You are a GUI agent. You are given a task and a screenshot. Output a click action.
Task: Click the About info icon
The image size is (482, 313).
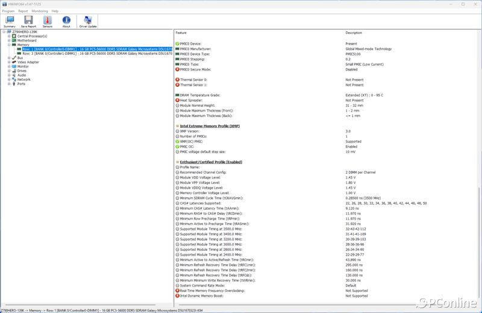click(x=66, y=22)
